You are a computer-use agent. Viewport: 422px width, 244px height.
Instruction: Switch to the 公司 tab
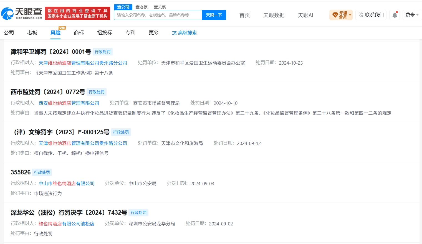9,33
